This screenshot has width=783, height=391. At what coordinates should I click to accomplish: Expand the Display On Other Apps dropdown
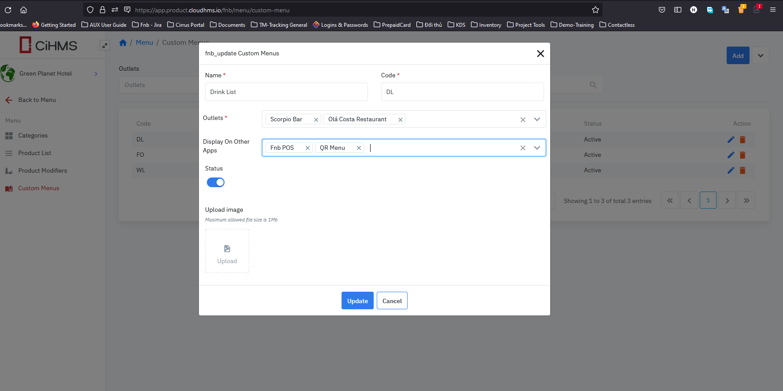[537, 148]
